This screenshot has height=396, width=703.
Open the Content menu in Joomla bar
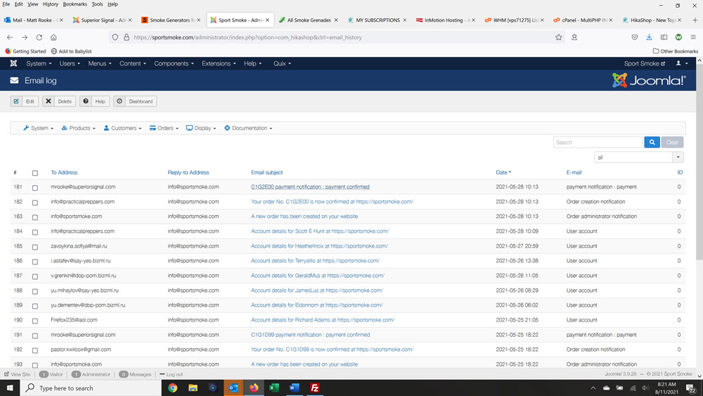point(133,64)
